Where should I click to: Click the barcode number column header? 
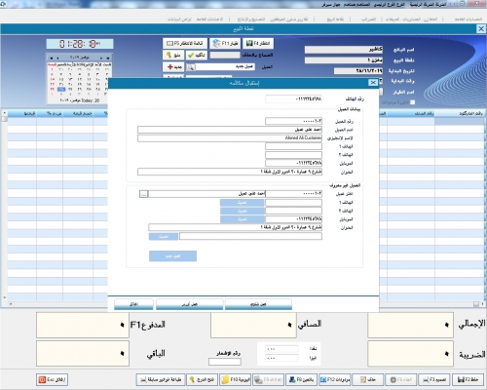(460, 113)
